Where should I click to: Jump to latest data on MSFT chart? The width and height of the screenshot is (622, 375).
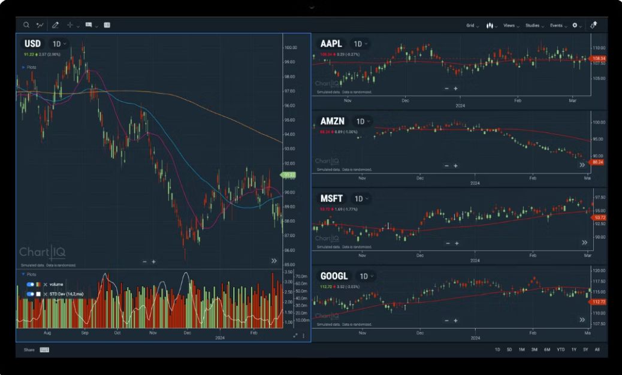pos(584,242)
